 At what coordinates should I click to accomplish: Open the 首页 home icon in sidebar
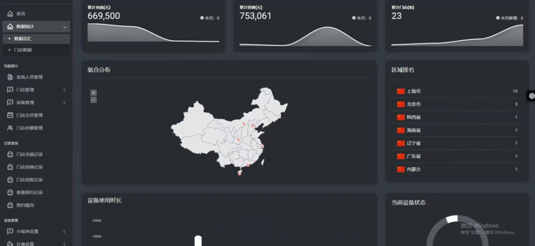coord(10,13)
